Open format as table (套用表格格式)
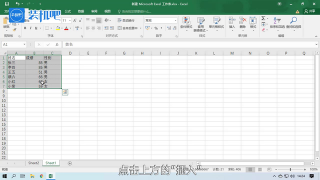Screen dimensions: 320x180 [200, 24]
